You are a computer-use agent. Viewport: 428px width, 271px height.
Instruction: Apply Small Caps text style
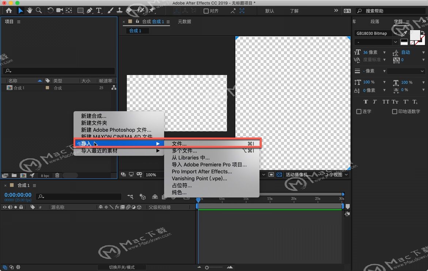tap(395, 102)
